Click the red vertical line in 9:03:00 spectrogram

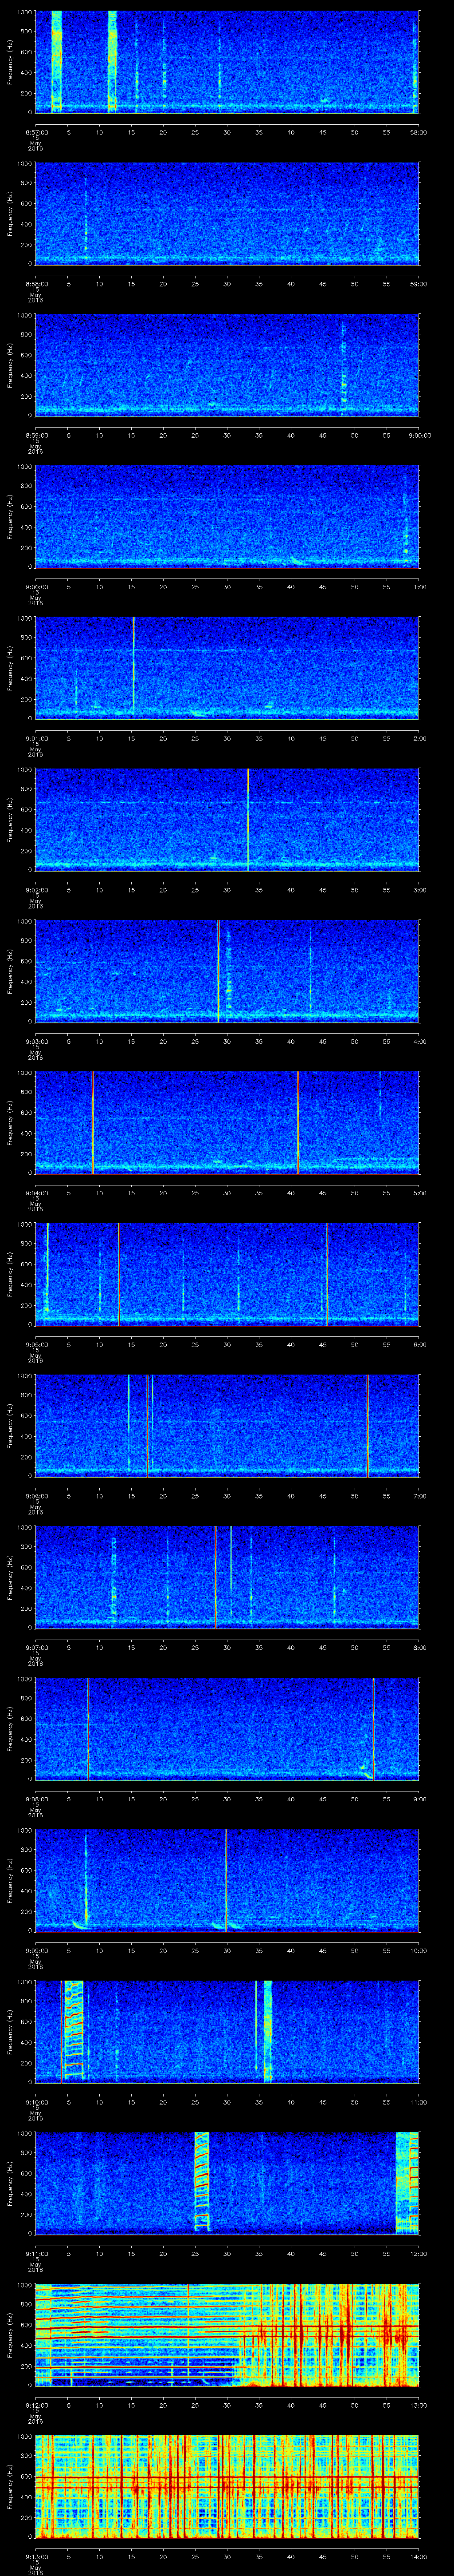218,971
